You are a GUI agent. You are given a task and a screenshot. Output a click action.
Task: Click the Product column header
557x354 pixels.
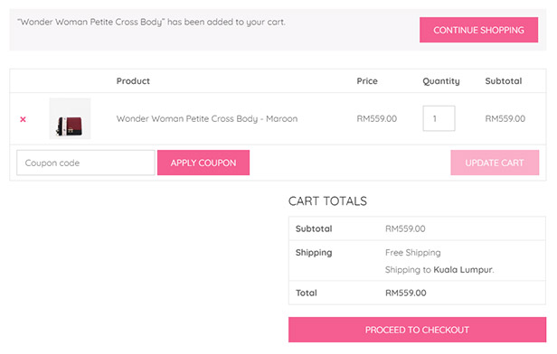coord(133,81)
